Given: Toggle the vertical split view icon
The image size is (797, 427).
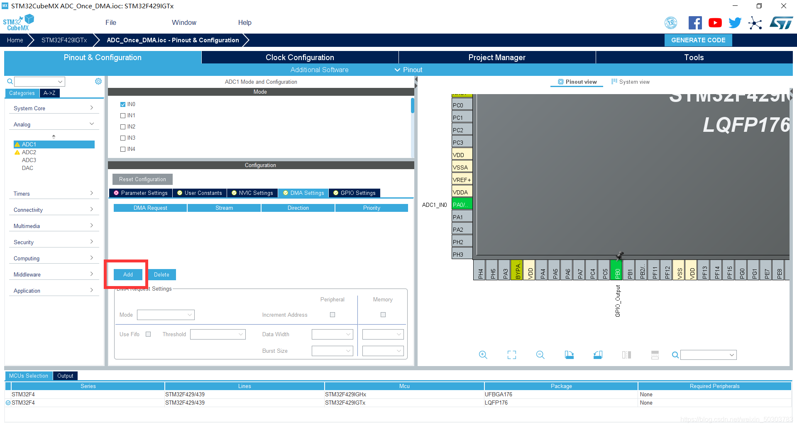Looking at the screenshot, I should [626, 355].
